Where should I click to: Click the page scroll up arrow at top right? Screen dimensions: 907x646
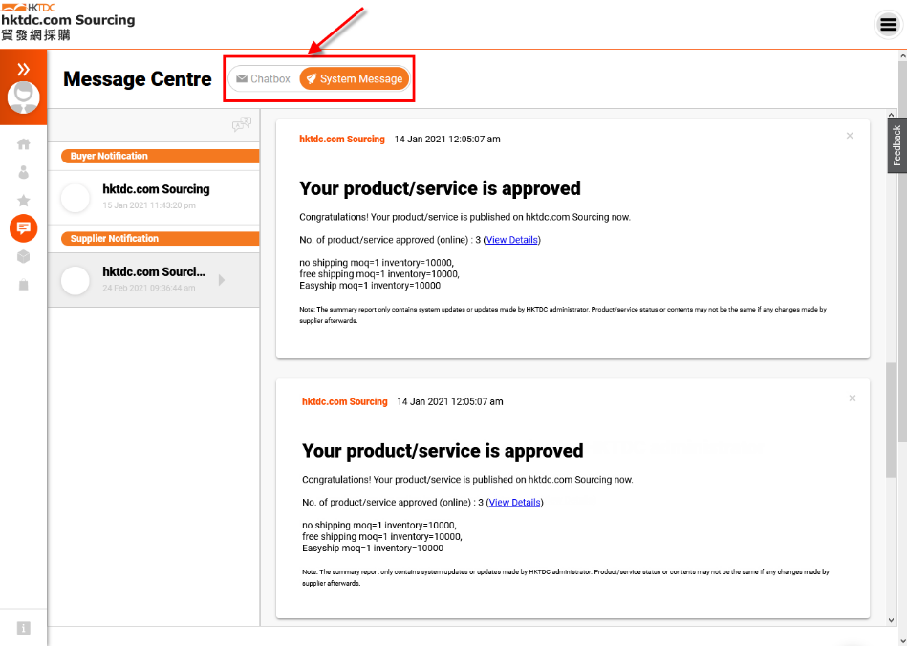902,56
